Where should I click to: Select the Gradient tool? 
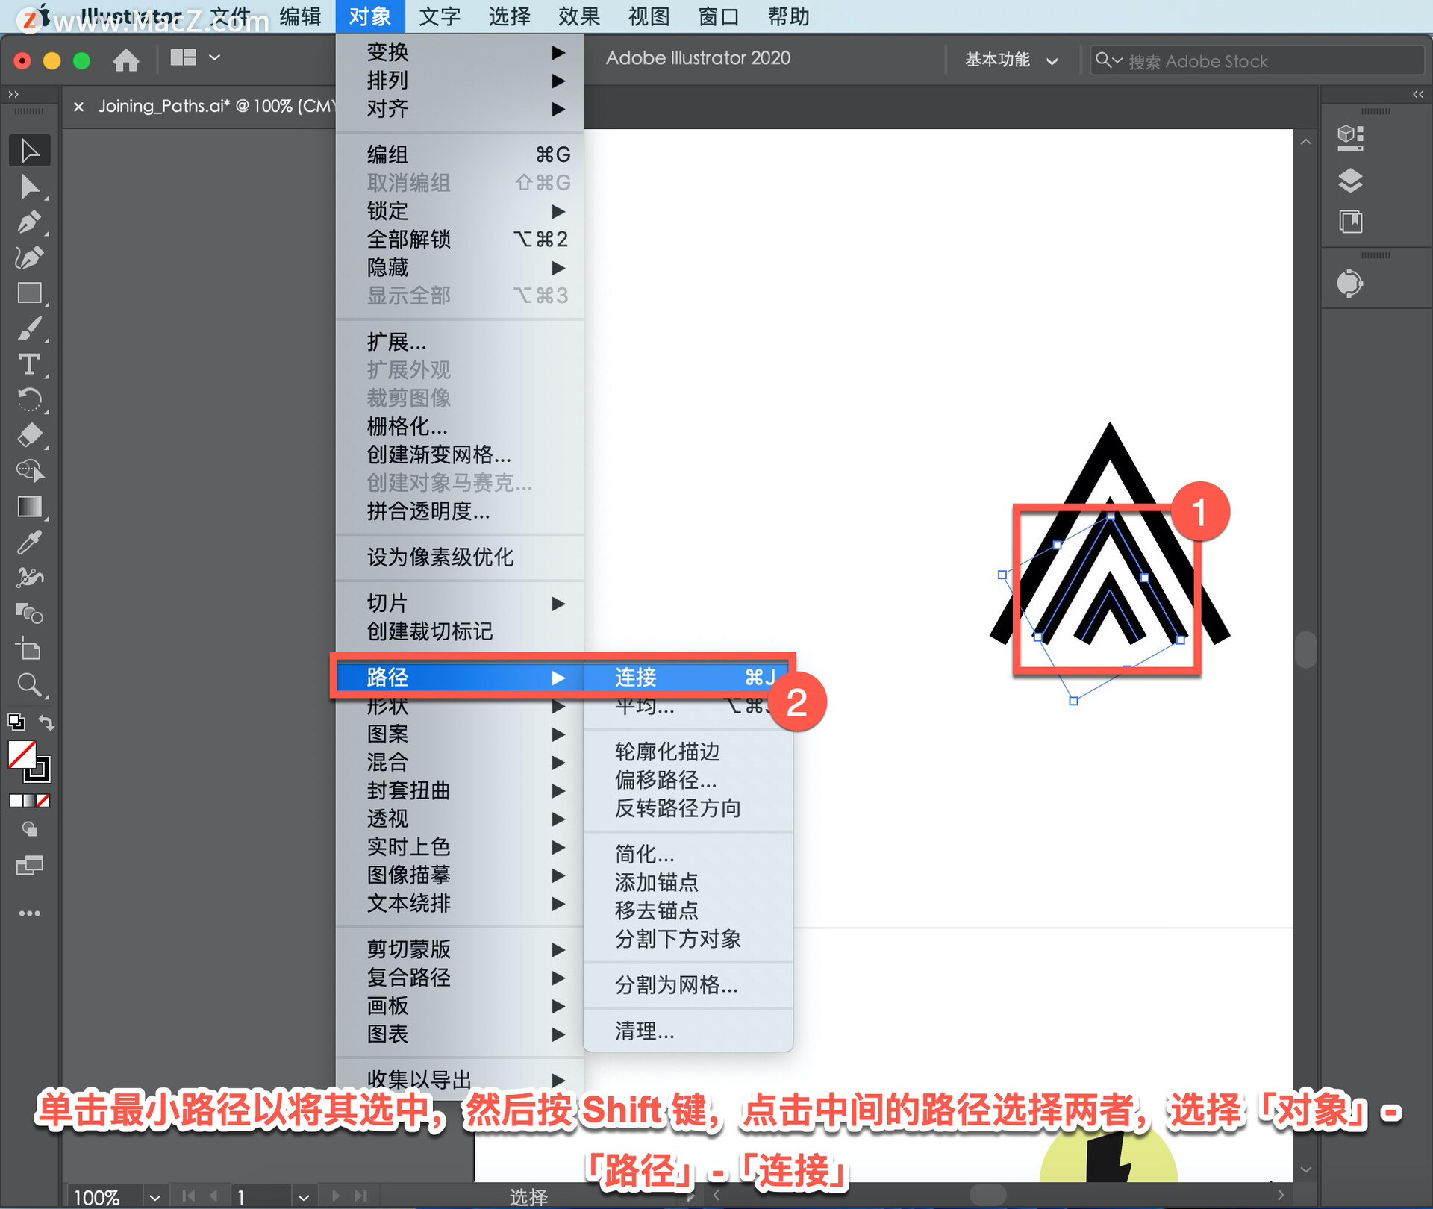click(x=29, y=507)
